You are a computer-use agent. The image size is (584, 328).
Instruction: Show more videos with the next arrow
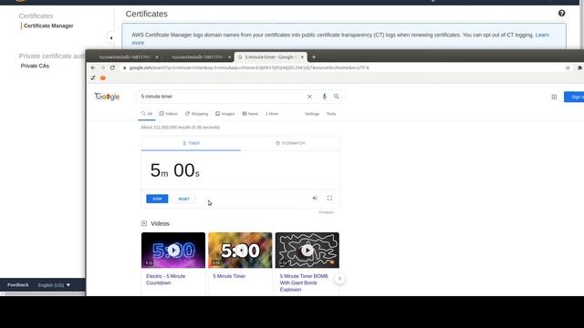(x=339, y=279)
